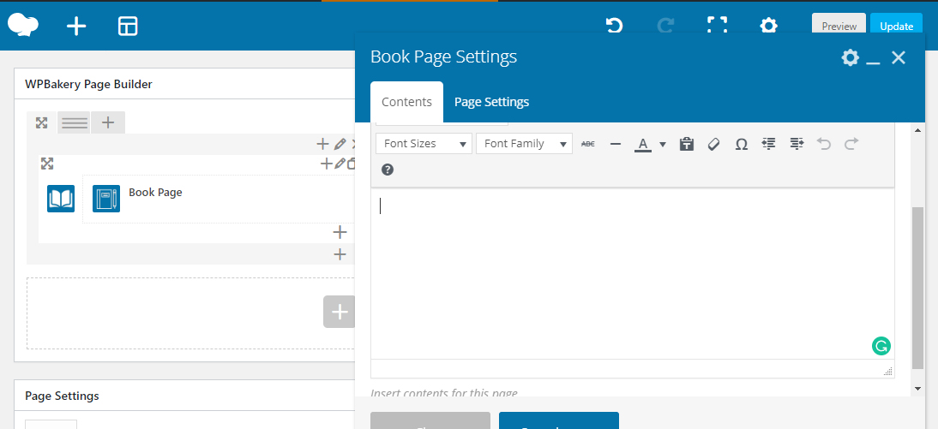Insert a horizontal line
This screenshot has width=938, height=429.
click(616, 144)
